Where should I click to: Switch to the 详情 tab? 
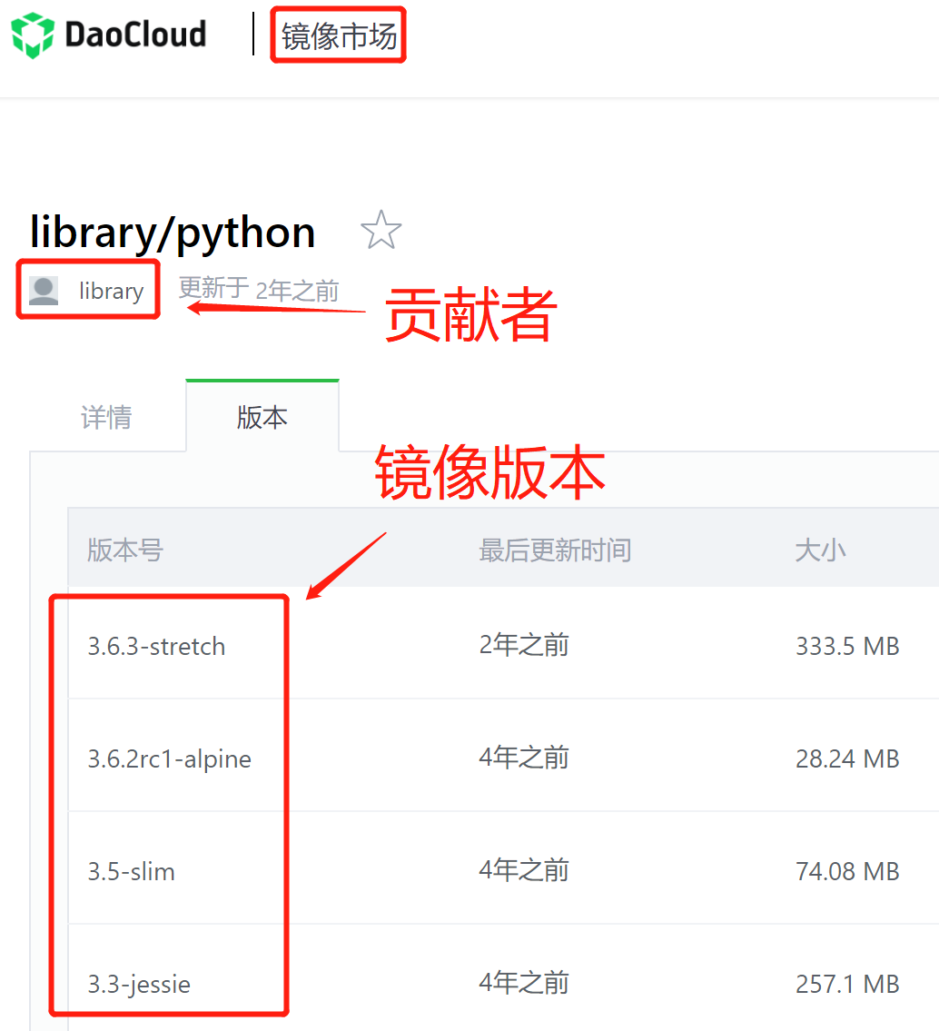coord(106,418)
